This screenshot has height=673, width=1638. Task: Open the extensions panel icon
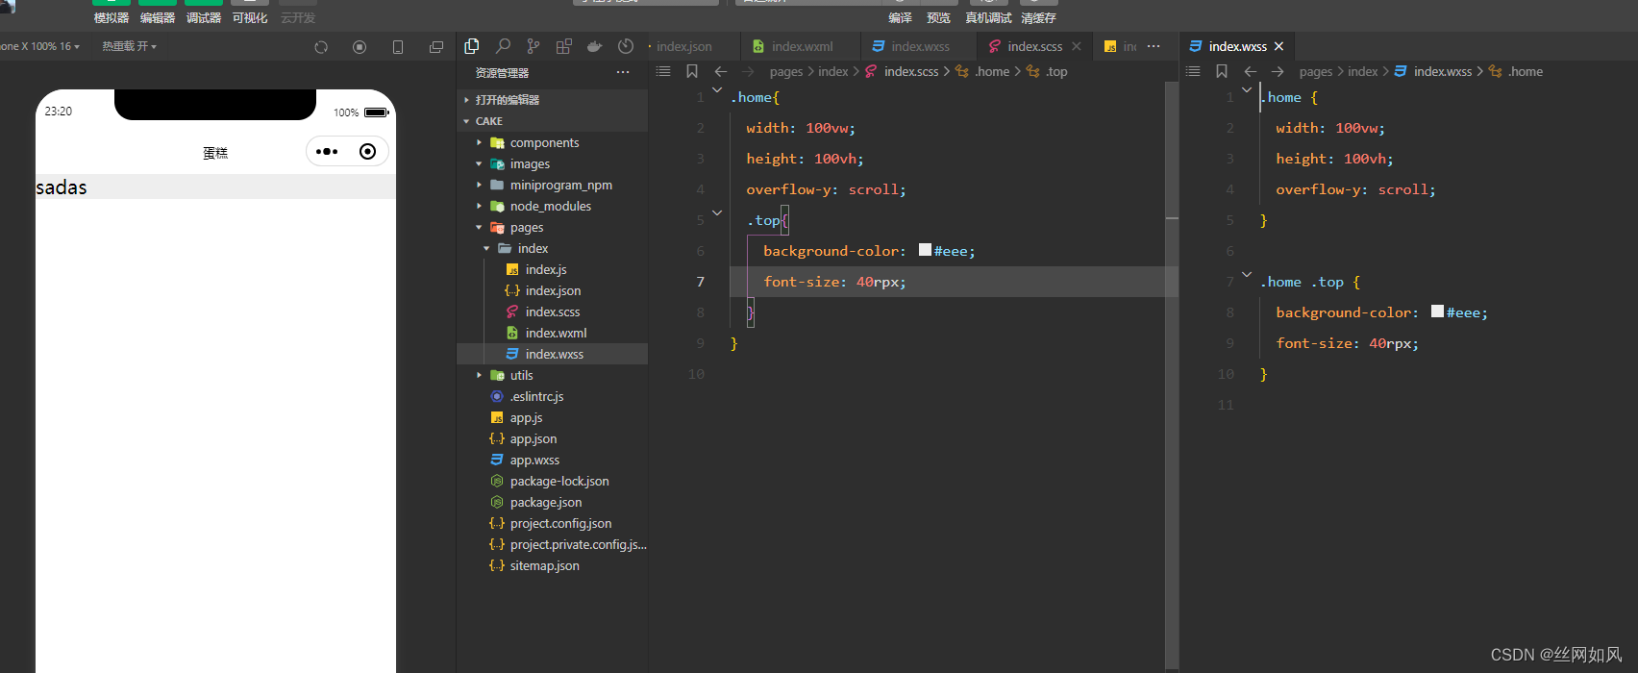tap(564, 46)
